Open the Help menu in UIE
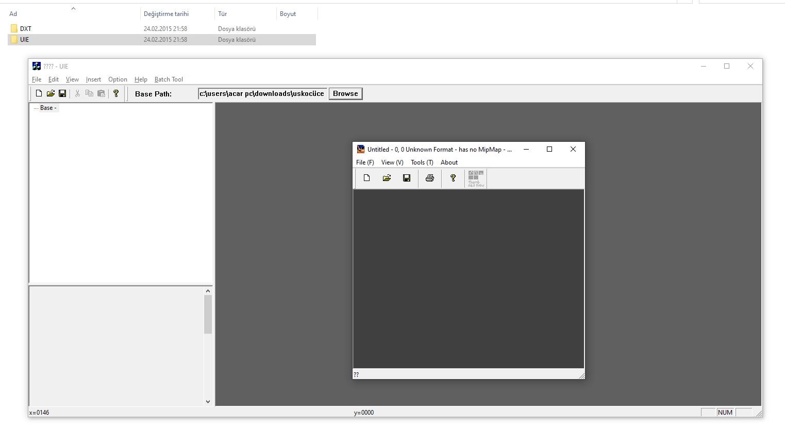Screen dimensions: 785x442 tap(141, 79)
